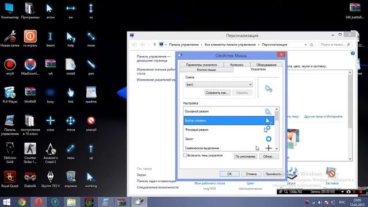This screenshot has width=368, height=207.
Task: Open 'Панель управления — домашняя страница' link
Action: [154, 59]
